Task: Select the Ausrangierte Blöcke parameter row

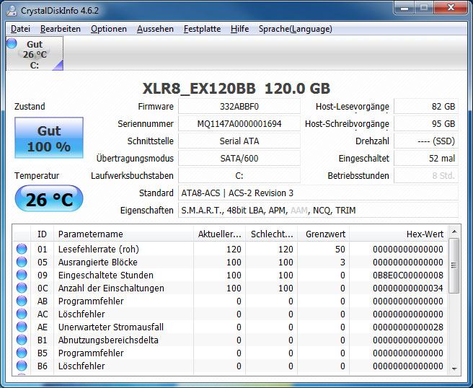Action: (x=230, y=262)
